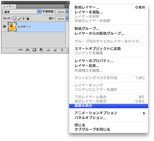Lock image pixels brush icon
154x141 pixels.
[x=19, y=18]
